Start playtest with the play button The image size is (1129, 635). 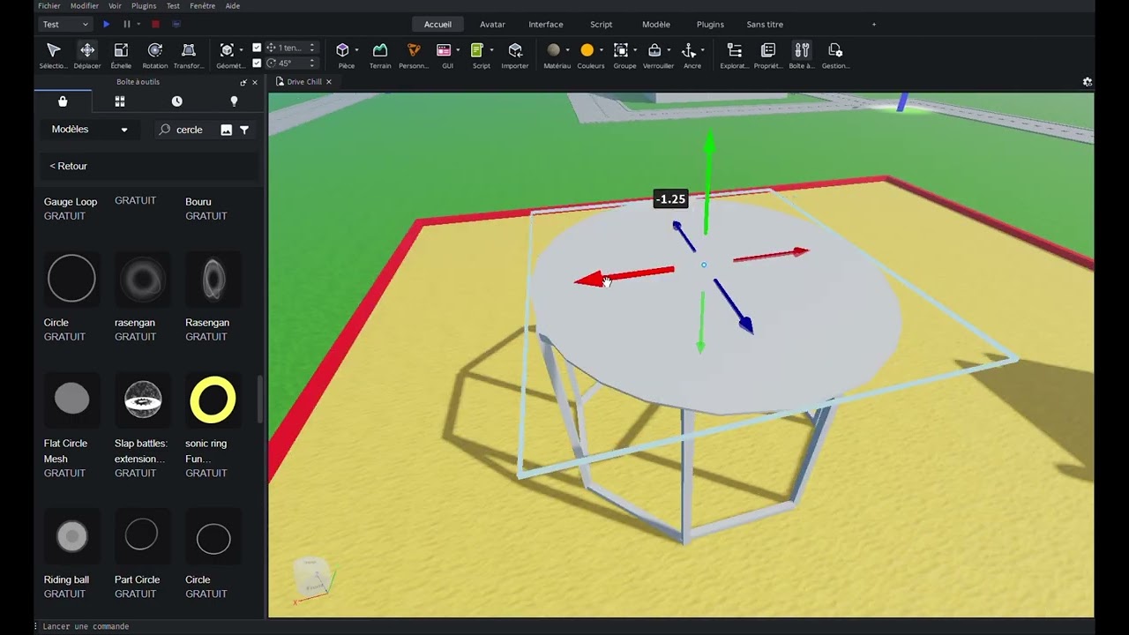106,25
